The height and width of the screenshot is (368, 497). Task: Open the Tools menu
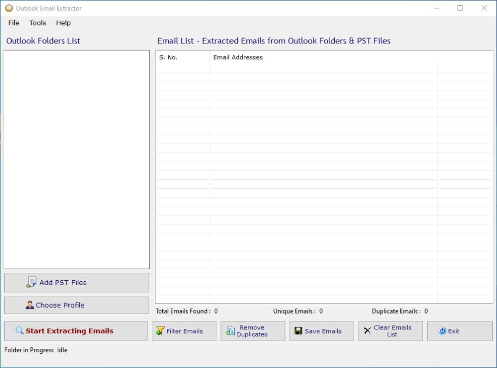click(38, 23)
